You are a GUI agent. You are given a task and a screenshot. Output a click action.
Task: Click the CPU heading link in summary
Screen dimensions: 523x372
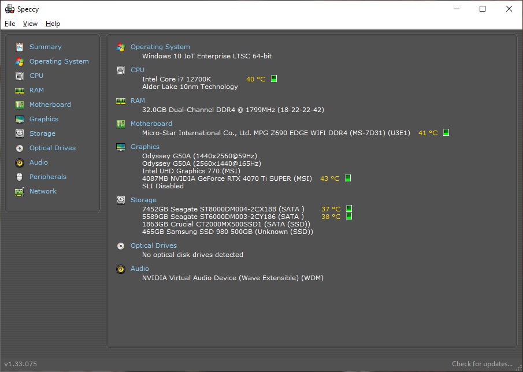(138, 70)
